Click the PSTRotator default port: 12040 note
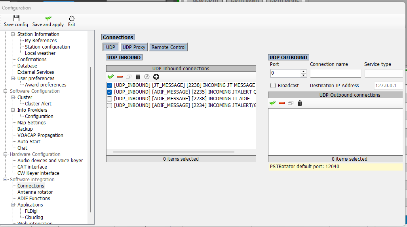 304,167
